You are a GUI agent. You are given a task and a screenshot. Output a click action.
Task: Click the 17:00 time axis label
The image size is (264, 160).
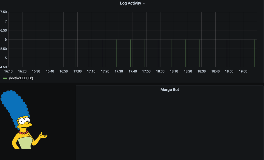(x=77, y=71)
